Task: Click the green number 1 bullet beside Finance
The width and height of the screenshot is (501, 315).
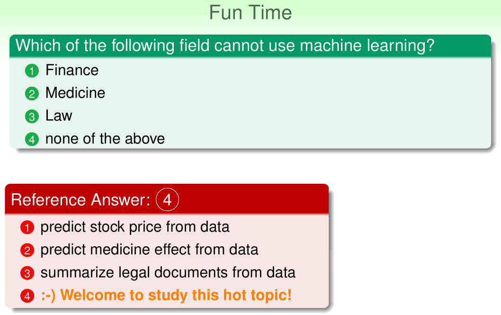Action: coord(31,71)
